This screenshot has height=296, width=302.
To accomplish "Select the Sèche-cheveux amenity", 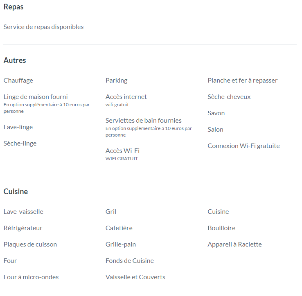I will (229, 97).
